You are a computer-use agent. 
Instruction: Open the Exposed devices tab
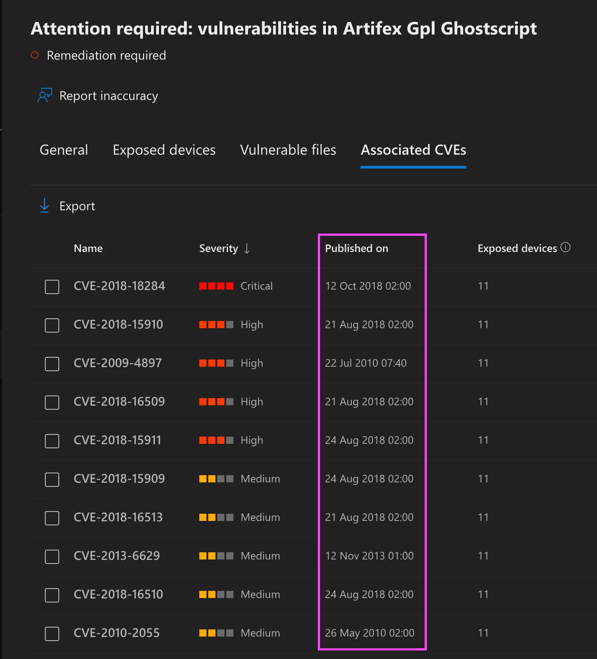(164, 150)
